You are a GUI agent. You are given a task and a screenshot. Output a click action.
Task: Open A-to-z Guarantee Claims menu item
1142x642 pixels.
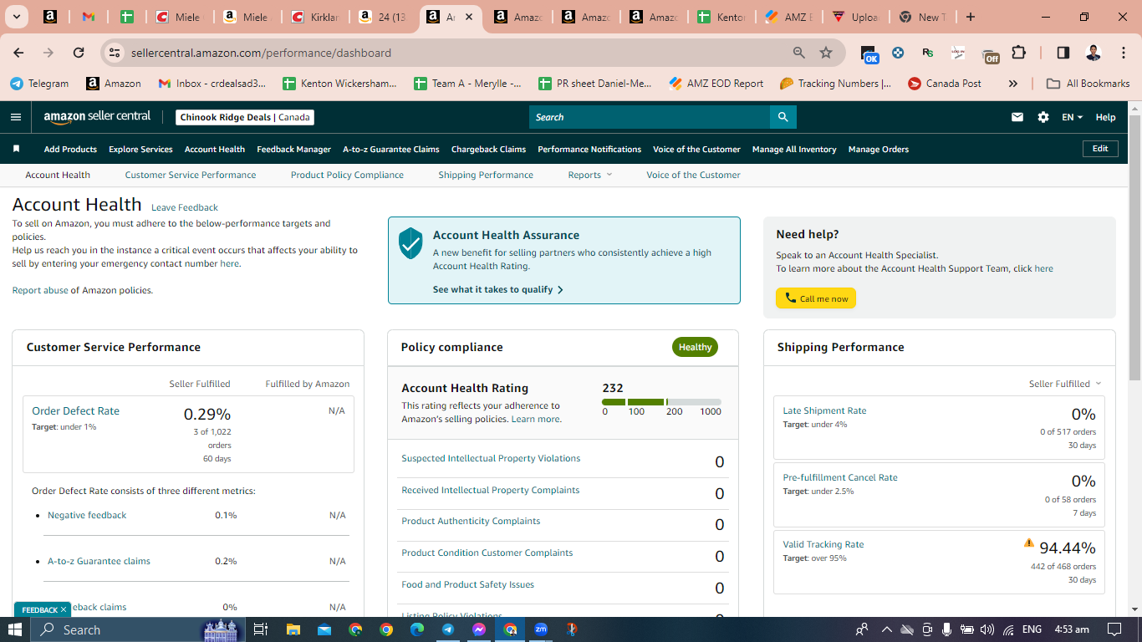[390, 149]
